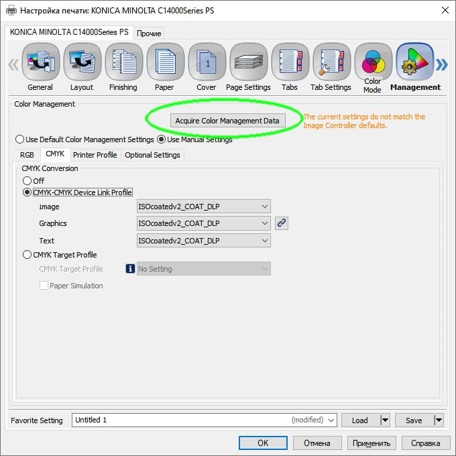Click the left double-chevron scroll arrow

[x=13, y=65]
